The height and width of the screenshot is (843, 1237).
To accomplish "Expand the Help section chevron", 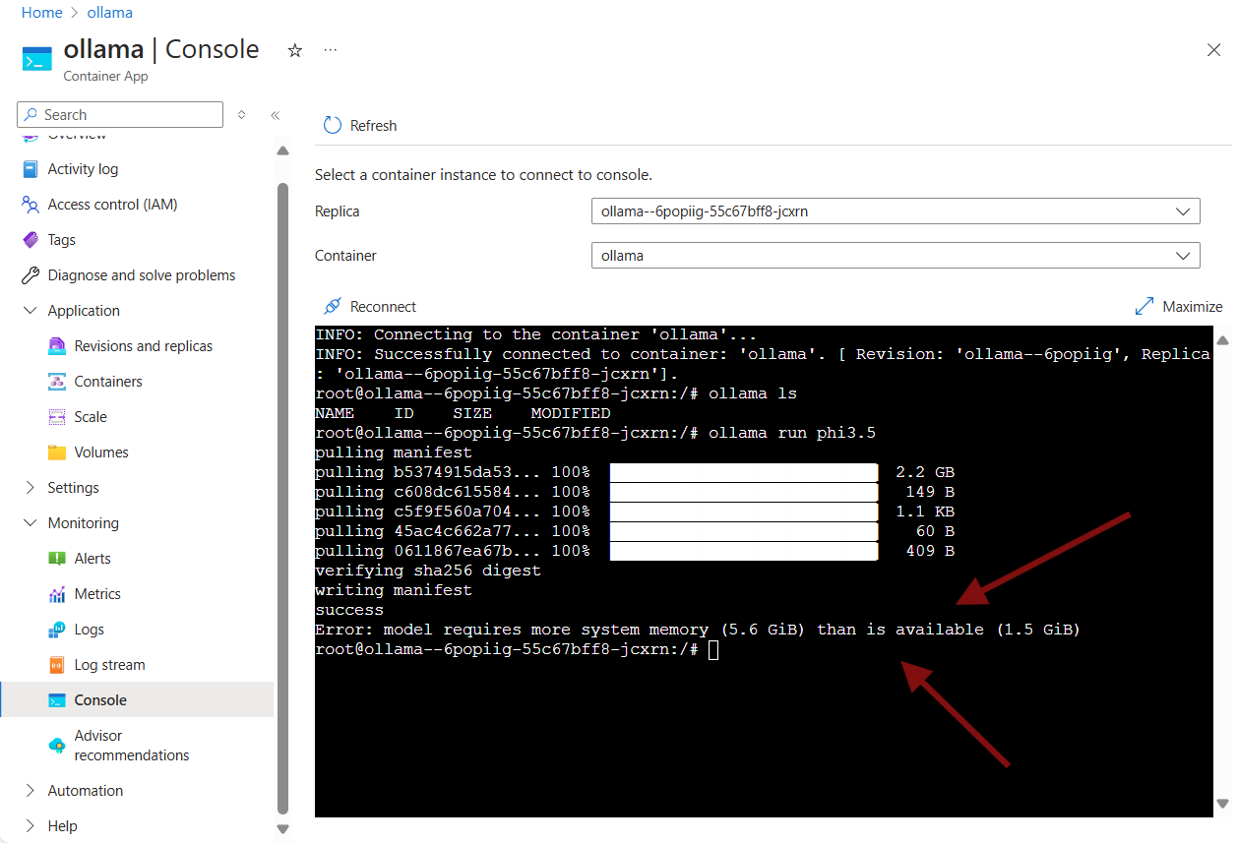I will pos(30,826).
